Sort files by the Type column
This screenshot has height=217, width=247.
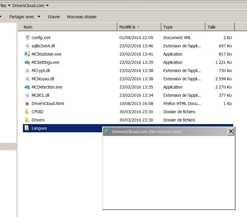click(183, 27)
